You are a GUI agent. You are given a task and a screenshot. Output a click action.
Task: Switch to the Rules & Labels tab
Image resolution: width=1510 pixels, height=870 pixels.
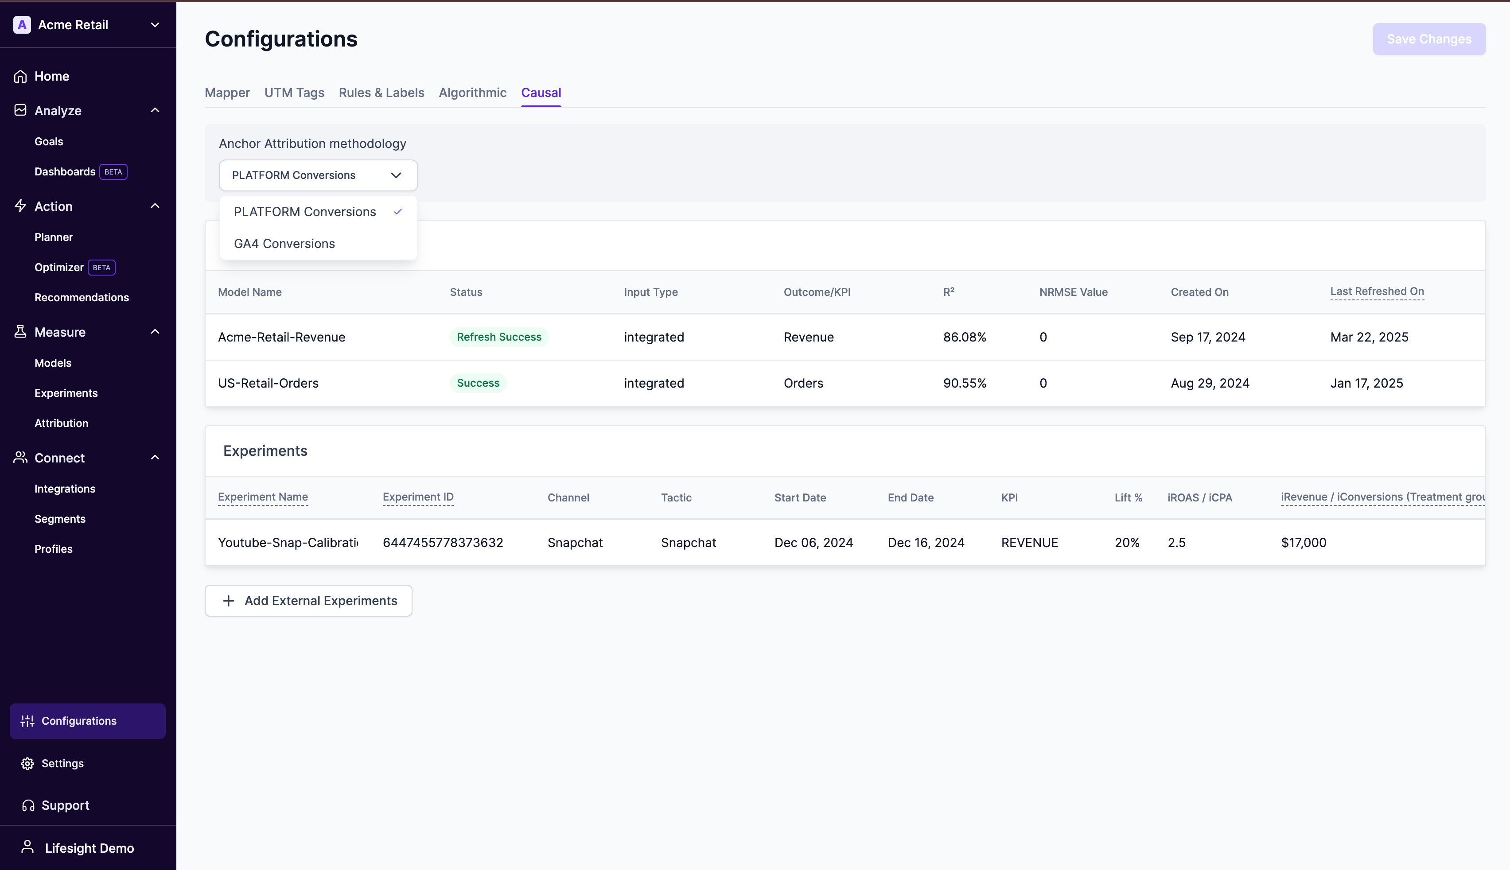[x=381, y=93]
